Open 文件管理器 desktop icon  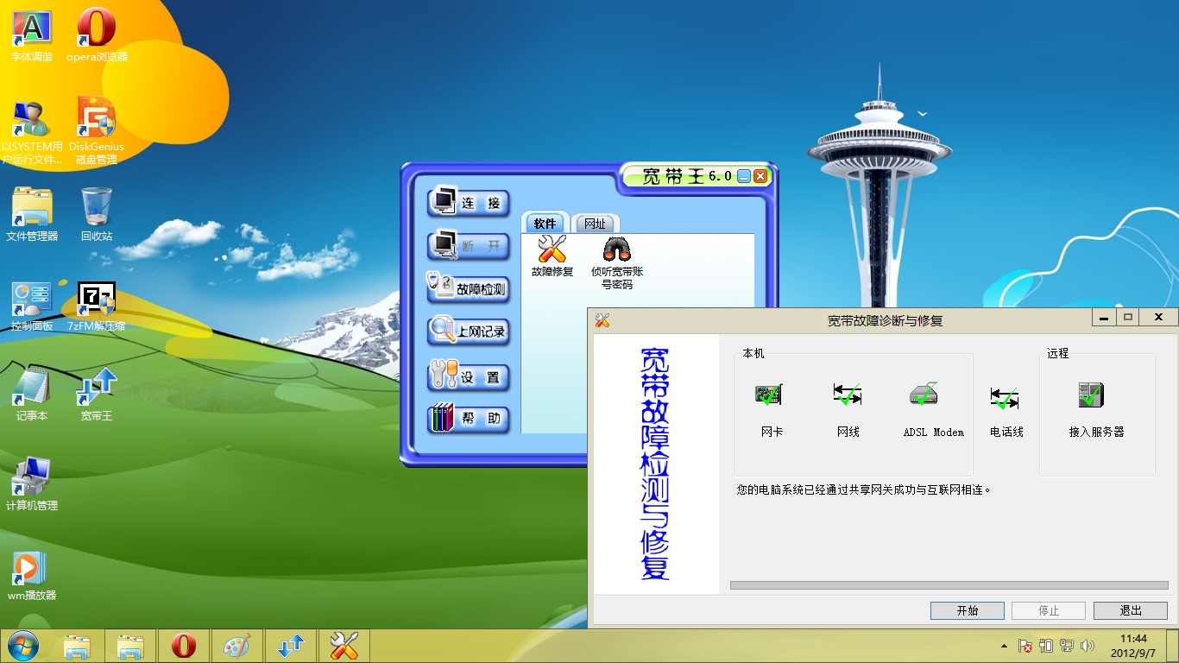[32, 215]
